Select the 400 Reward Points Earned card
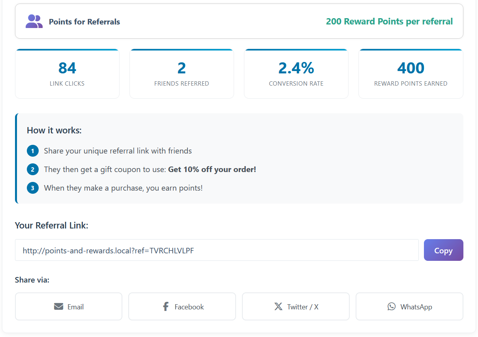478x337 pixels. (411, 74)
